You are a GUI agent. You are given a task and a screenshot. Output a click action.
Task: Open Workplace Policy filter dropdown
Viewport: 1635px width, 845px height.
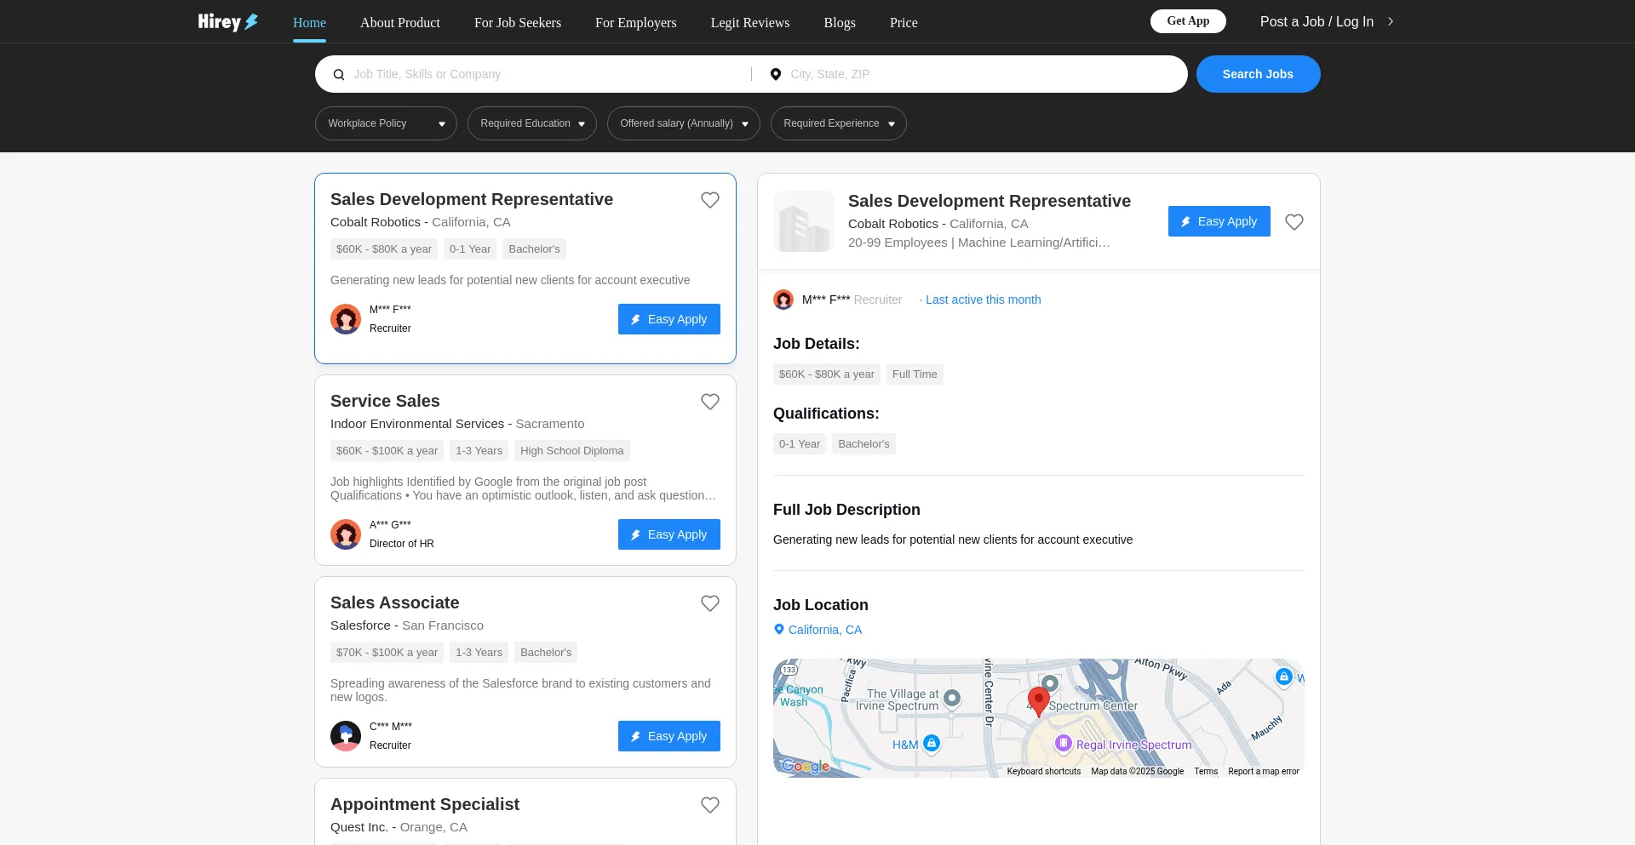click(x=386, y=123)
